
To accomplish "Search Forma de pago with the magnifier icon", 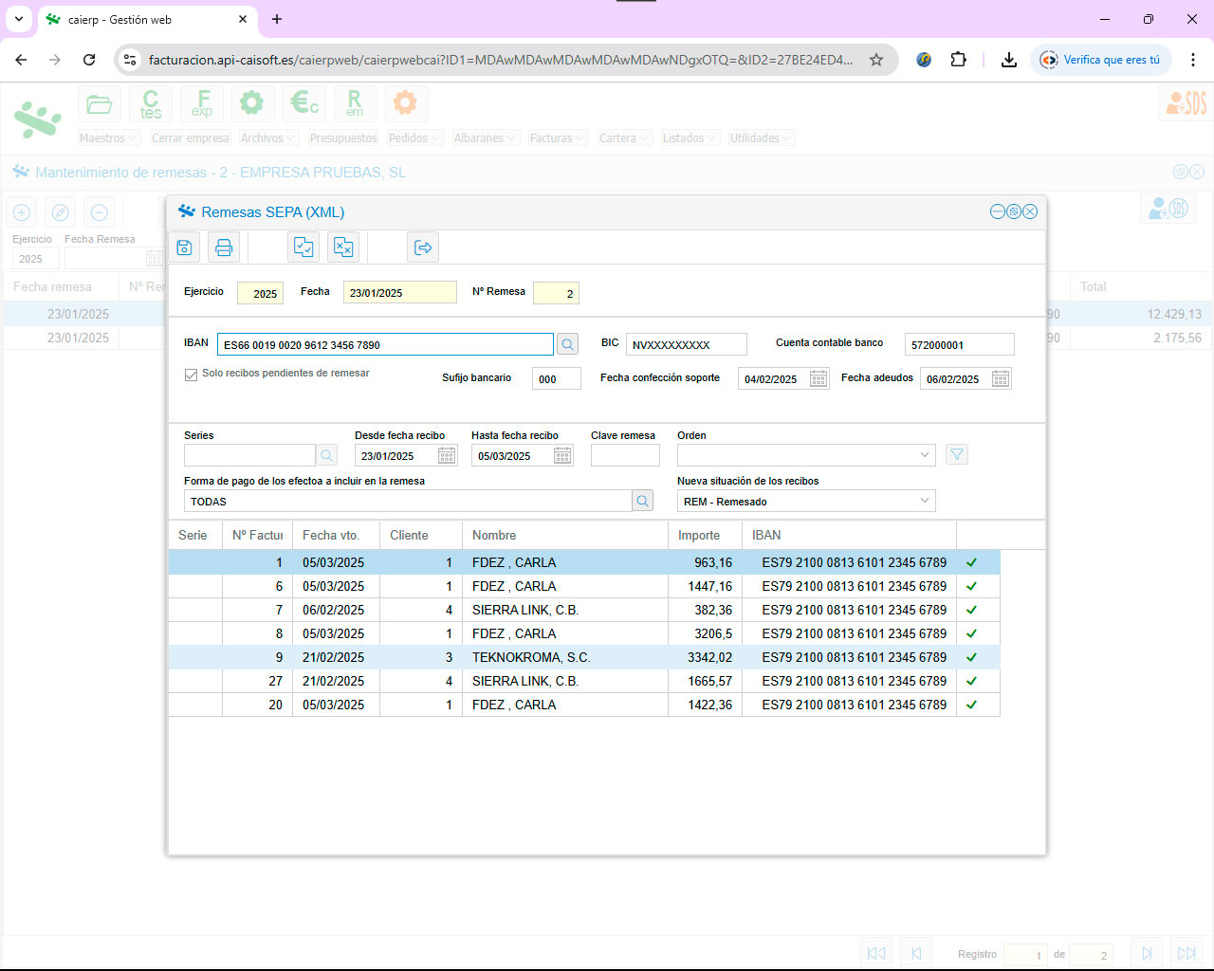I will [x=642, y=501].
